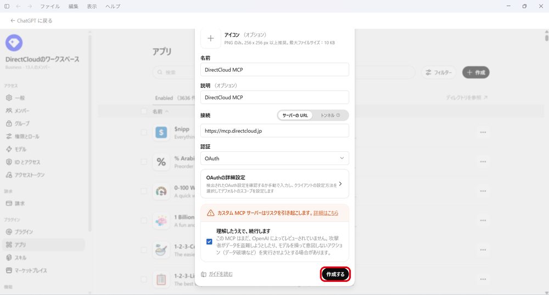Open 一般 settings in sidebar

[44, 98]
